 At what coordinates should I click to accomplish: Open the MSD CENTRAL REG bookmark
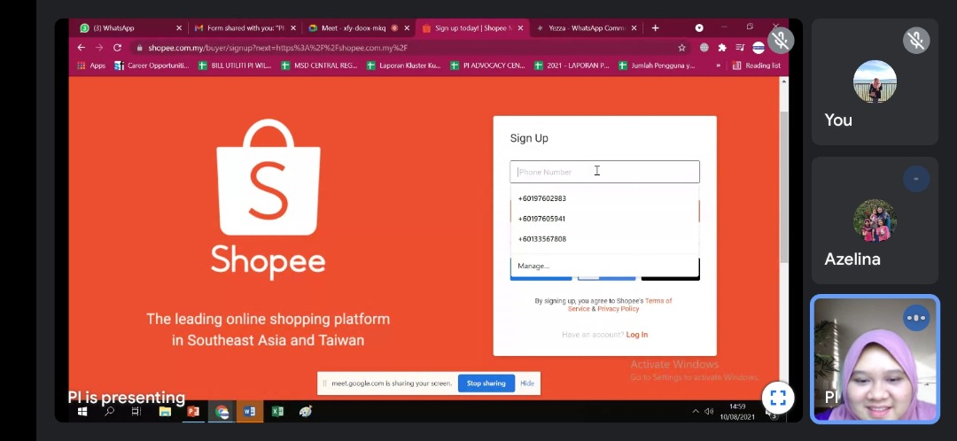click(x=319, y=66)
